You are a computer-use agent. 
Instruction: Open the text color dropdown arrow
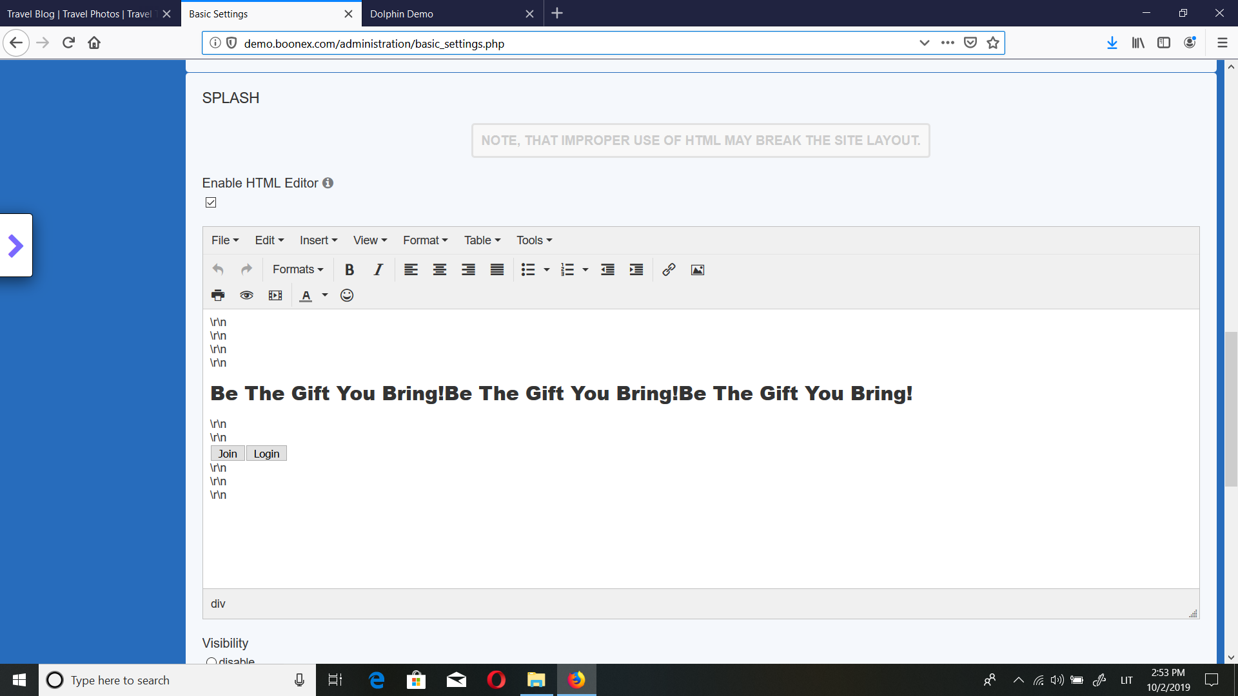click(x=325, y=295)
